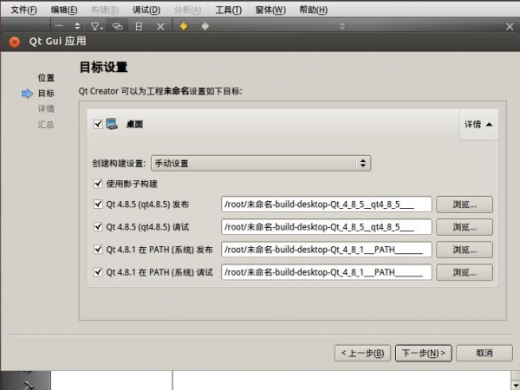
Task: Click 浏览 for Qt 4.8.1 PATH 发布
Action: 464,250
